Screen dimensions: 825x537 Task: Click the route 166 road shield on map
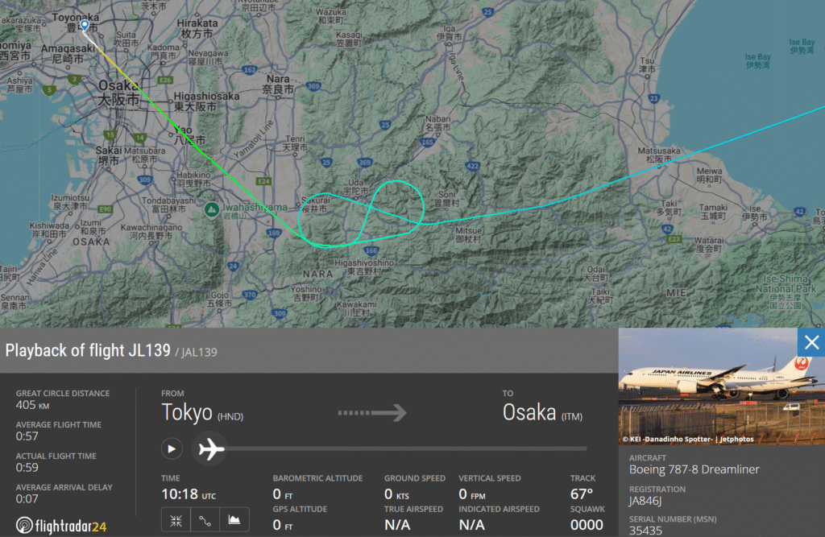pyautogui.click(x=371, y=250)
